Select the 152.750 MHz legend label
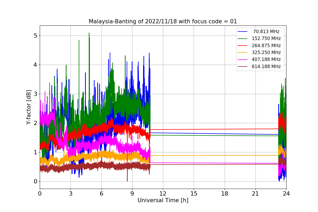The width and height of the screenshot is (318, 212). [x=266, y=38]
